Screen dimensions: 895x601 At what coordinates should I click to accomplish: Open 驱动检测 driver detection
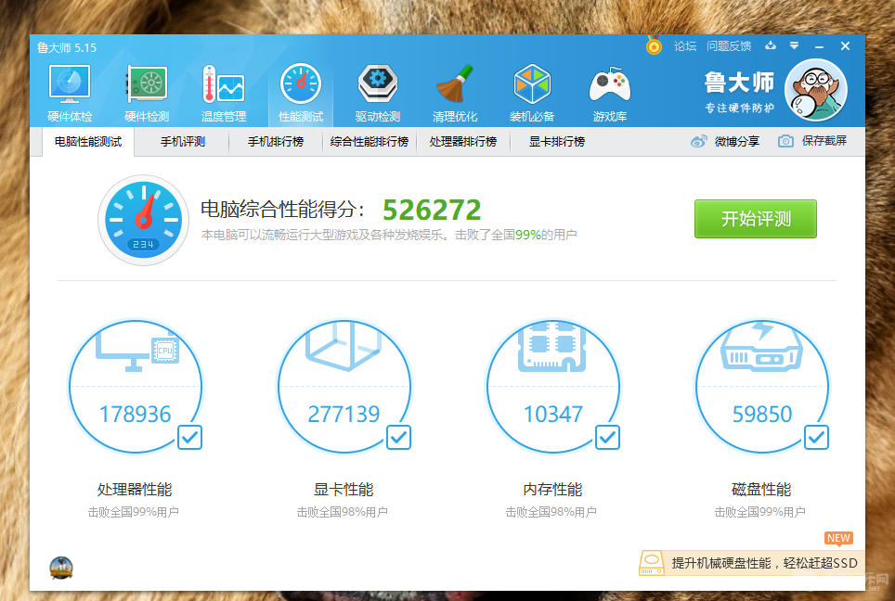pos(378,93)
